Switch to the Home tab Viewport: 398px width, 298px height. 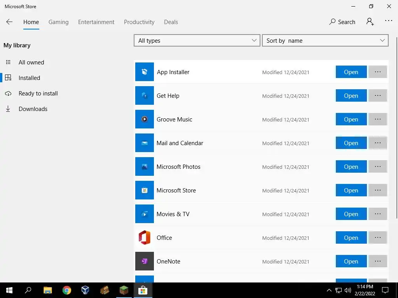(x=31, y=22)
